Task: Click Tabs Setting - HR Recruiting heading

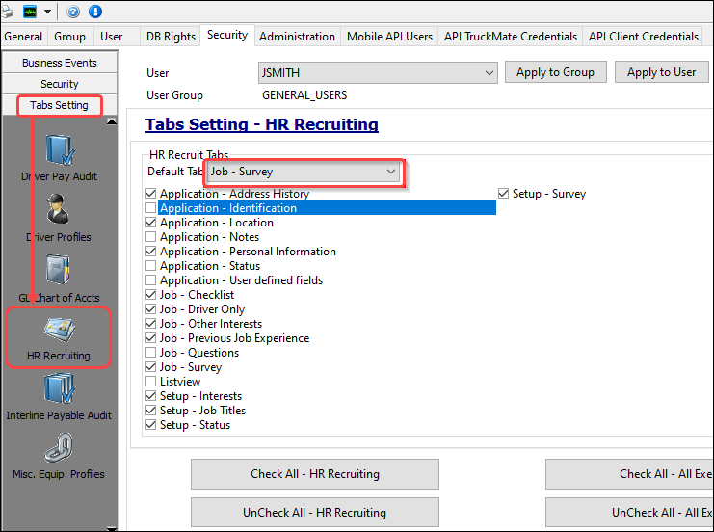Action: point(262,124)
